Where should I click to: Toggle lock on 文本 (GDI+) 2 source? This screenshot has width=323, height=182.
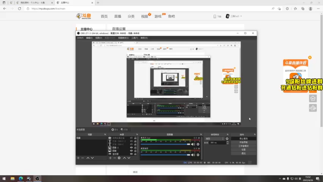tap(135, 141)
